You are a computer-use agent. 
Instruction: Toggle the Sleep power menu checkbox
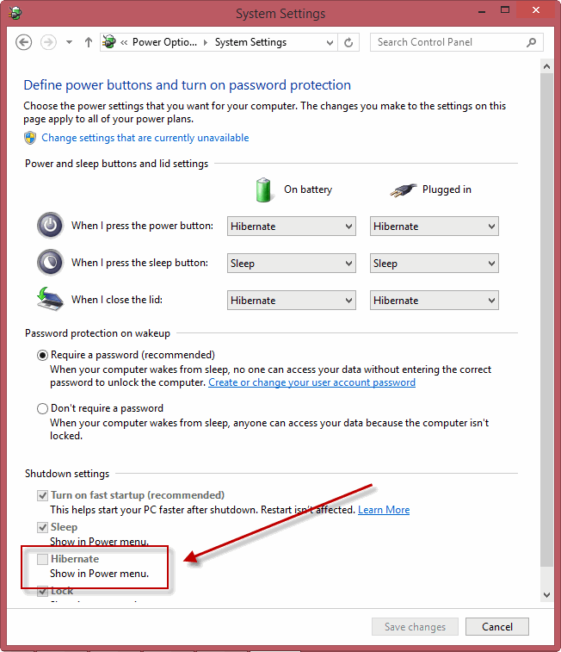pos(42,527)
